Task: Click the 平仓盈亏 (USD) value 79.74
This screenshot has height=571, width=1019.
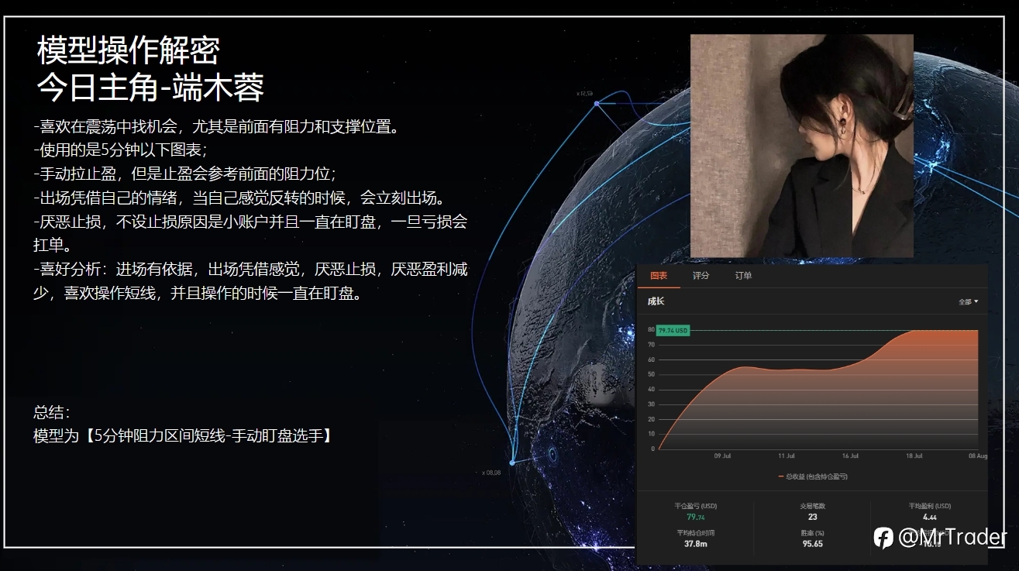Action: [x=696, y=518]
